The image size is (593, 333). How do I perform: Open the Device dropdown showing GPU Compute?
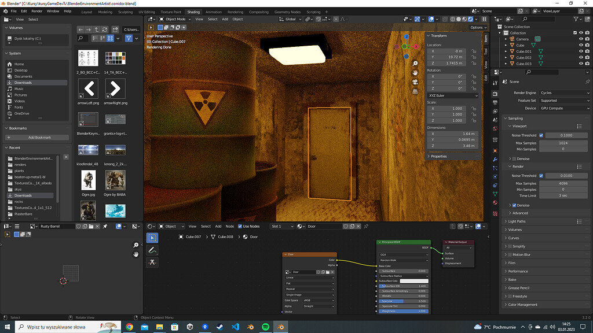[x=563, y=108]
